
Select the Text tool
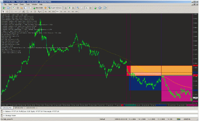coord(31,11)
